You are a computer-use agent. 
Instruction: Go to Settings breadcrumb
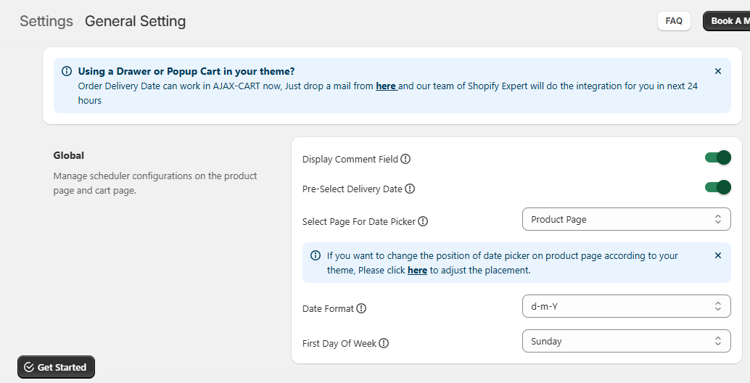click(46, 21)
